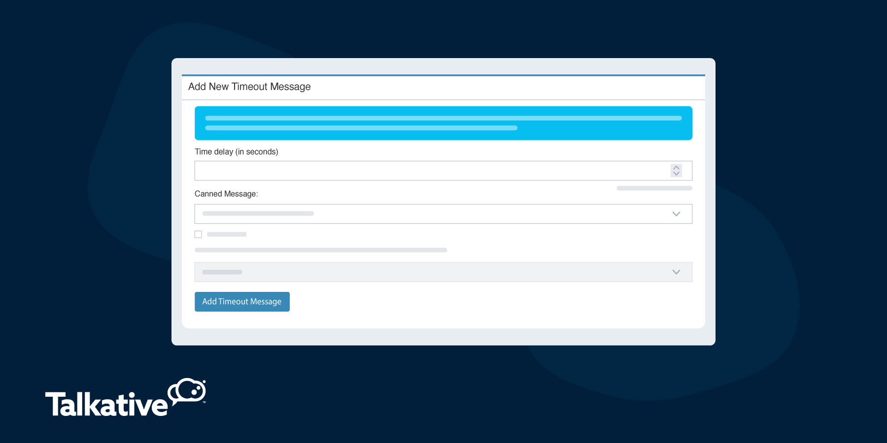This screenshot has width=887, height=443.
Task: Open the Canned Message dropdown
Action: [x=443, y=214]
